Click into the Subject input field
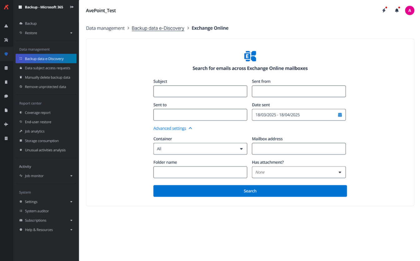Viewport: 420px width, 261px height. click(x=200, y=91)
